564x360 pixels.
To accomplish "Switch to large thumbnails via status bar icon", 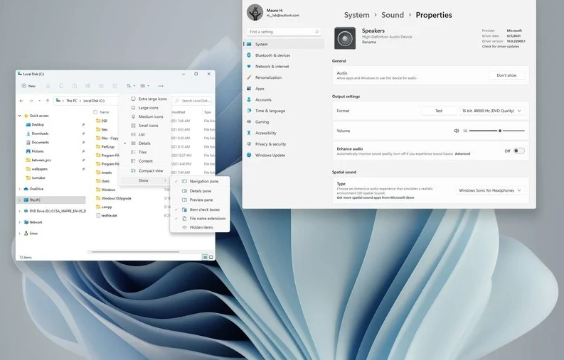I will point(211,257).
